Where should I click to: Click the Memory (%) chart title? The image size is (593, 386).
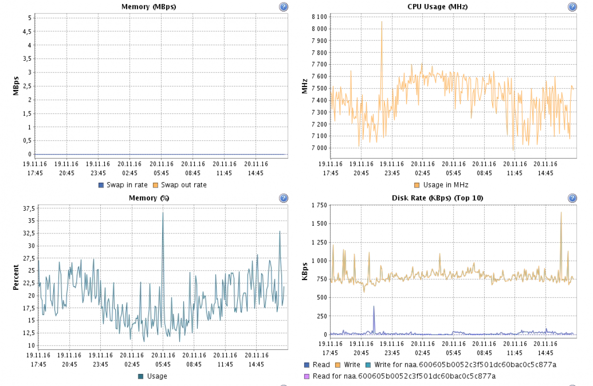point(149,198)
